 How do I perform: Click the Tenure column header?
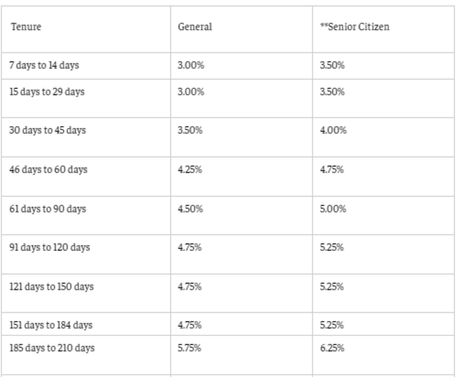pos(26,27)
